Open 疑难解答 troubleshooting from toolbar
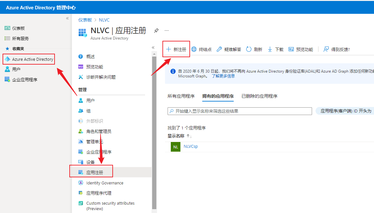The height and width of the screenshot is (213, 374). (229, 49)
